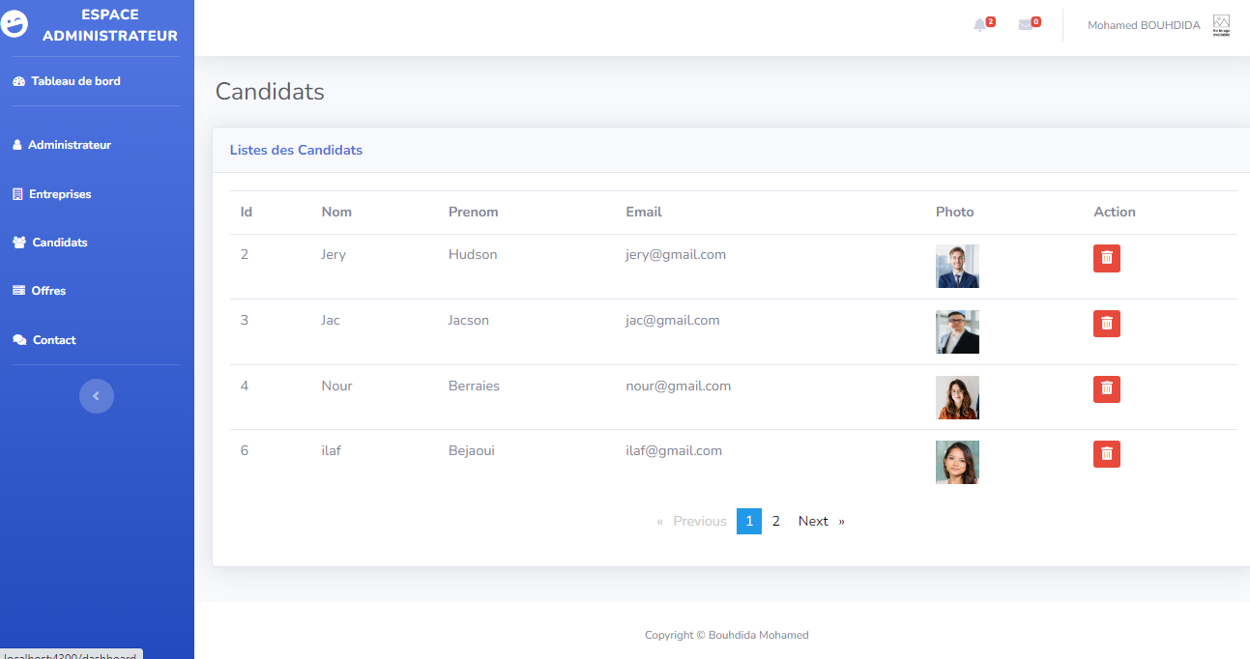The width and height of the screenshot is (1250, 659).
Task: Open the Offres sidebar item
Action: (48, 291)
